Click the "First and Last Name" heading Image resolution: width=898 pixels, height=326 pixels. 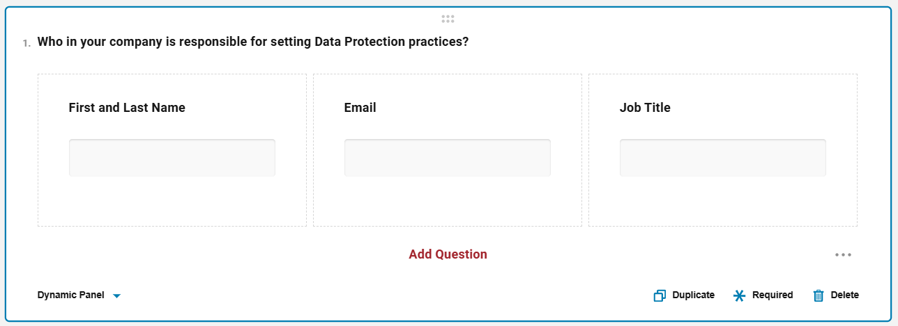point(127,108)
